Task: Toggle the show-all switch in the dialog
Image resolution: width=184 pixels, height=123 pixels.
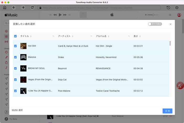Action: pos(155,24)
